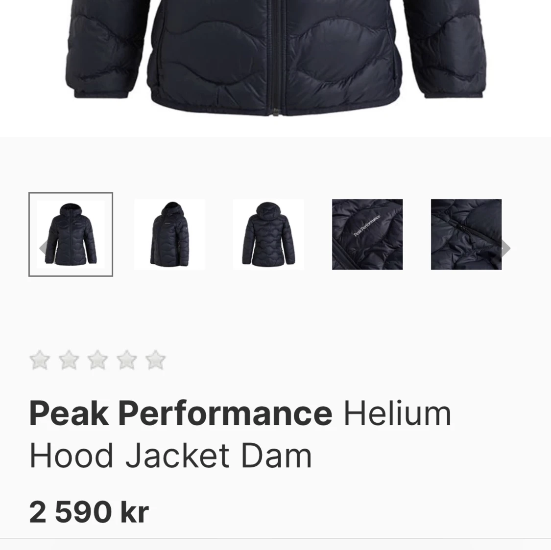
Task: Click the Peak Performance brand name
Action: [181, 413]
